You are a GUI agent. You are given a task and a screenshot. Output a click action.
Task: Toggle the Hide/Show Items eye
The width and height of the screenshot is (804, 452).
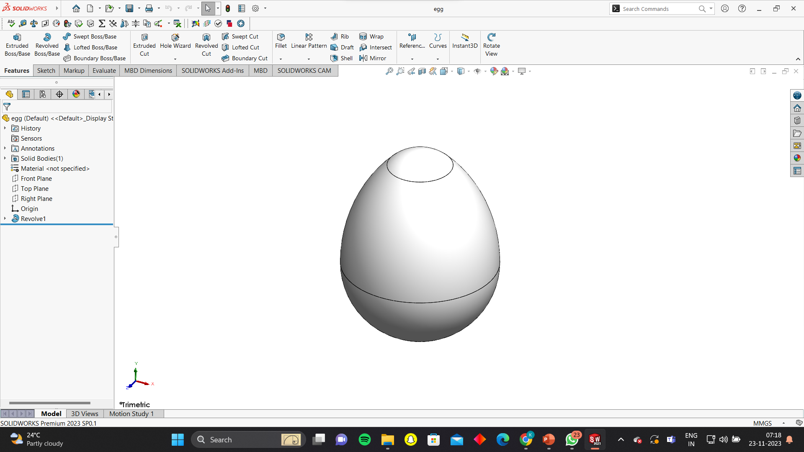tap(477, 71)
